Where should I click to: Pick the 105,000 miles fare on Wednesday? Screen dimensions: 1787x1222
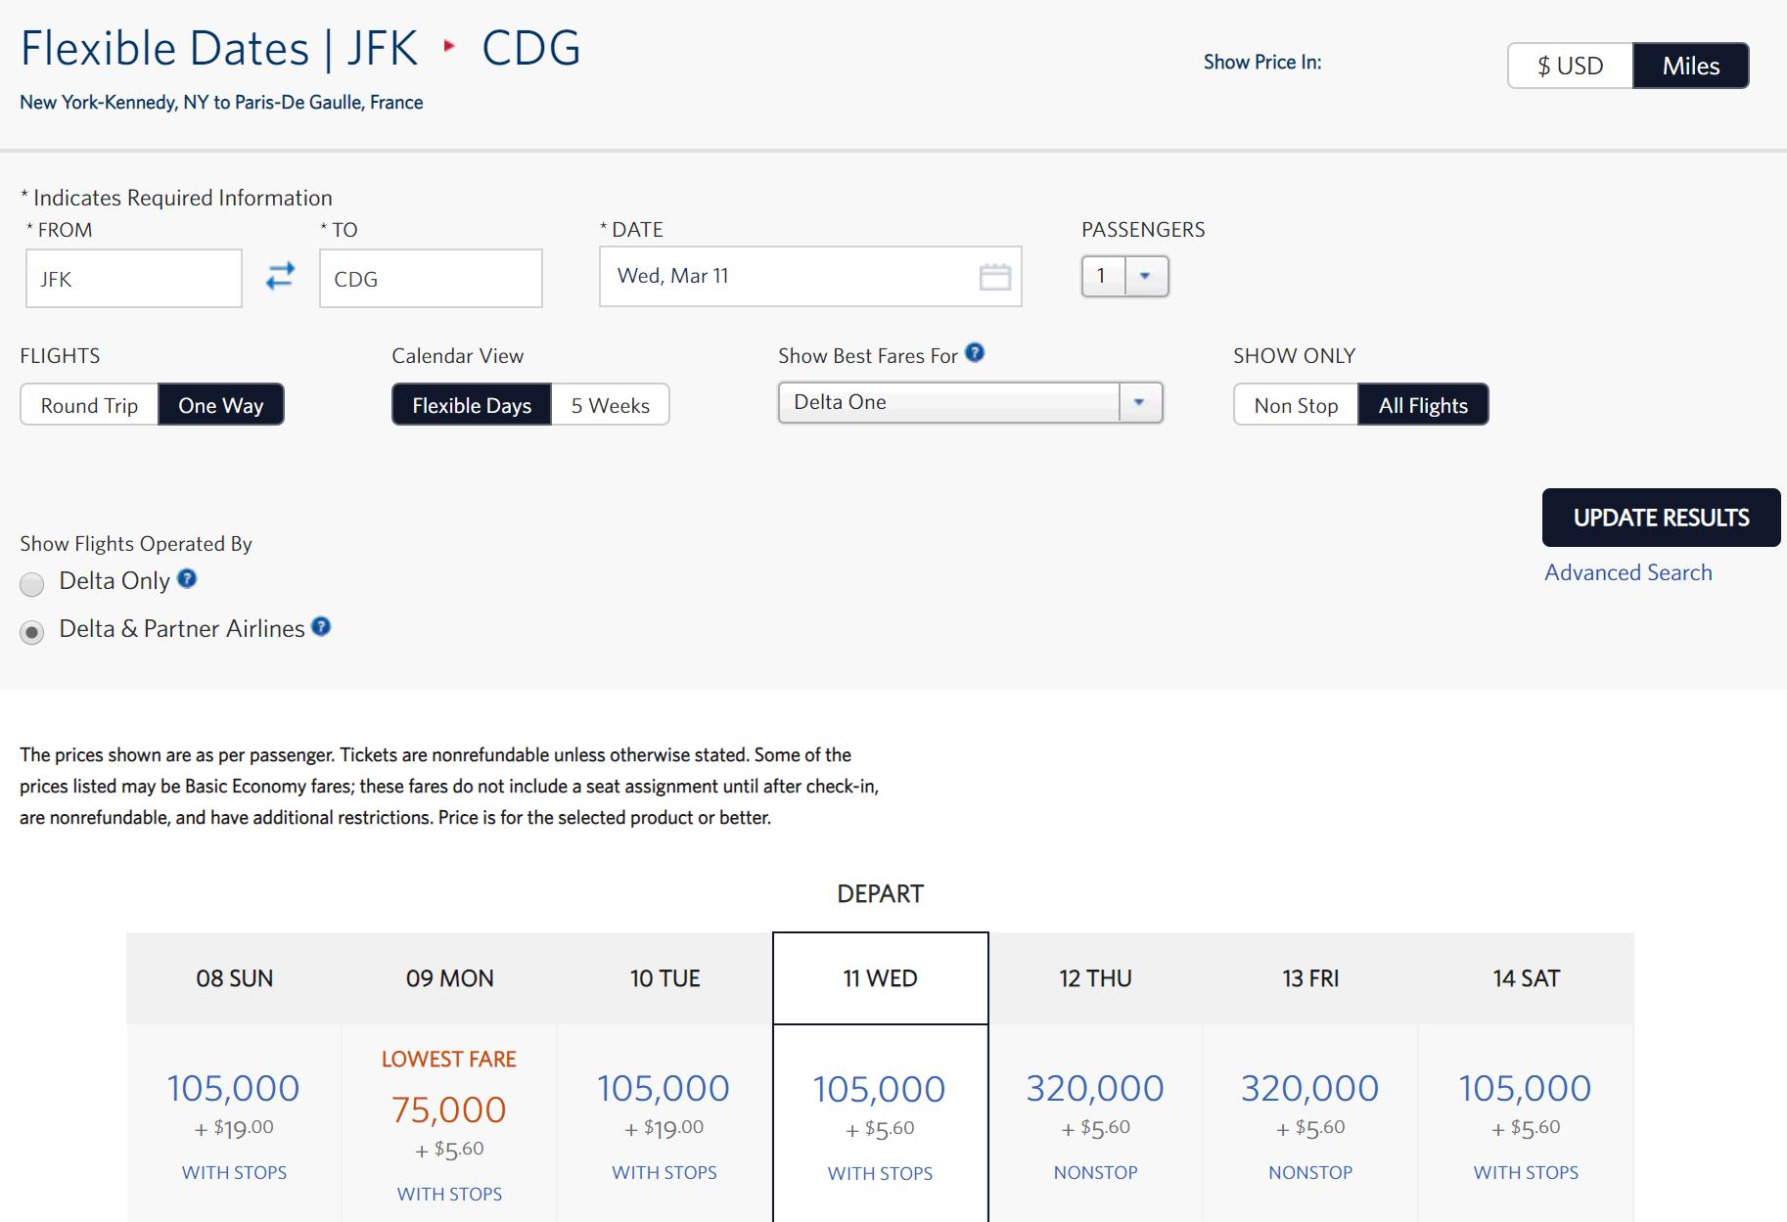pos(880,1089)
